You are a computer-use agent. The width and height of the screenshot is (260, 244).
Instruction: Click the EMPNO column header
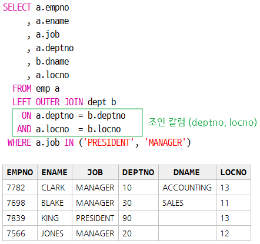pos(20,172)
